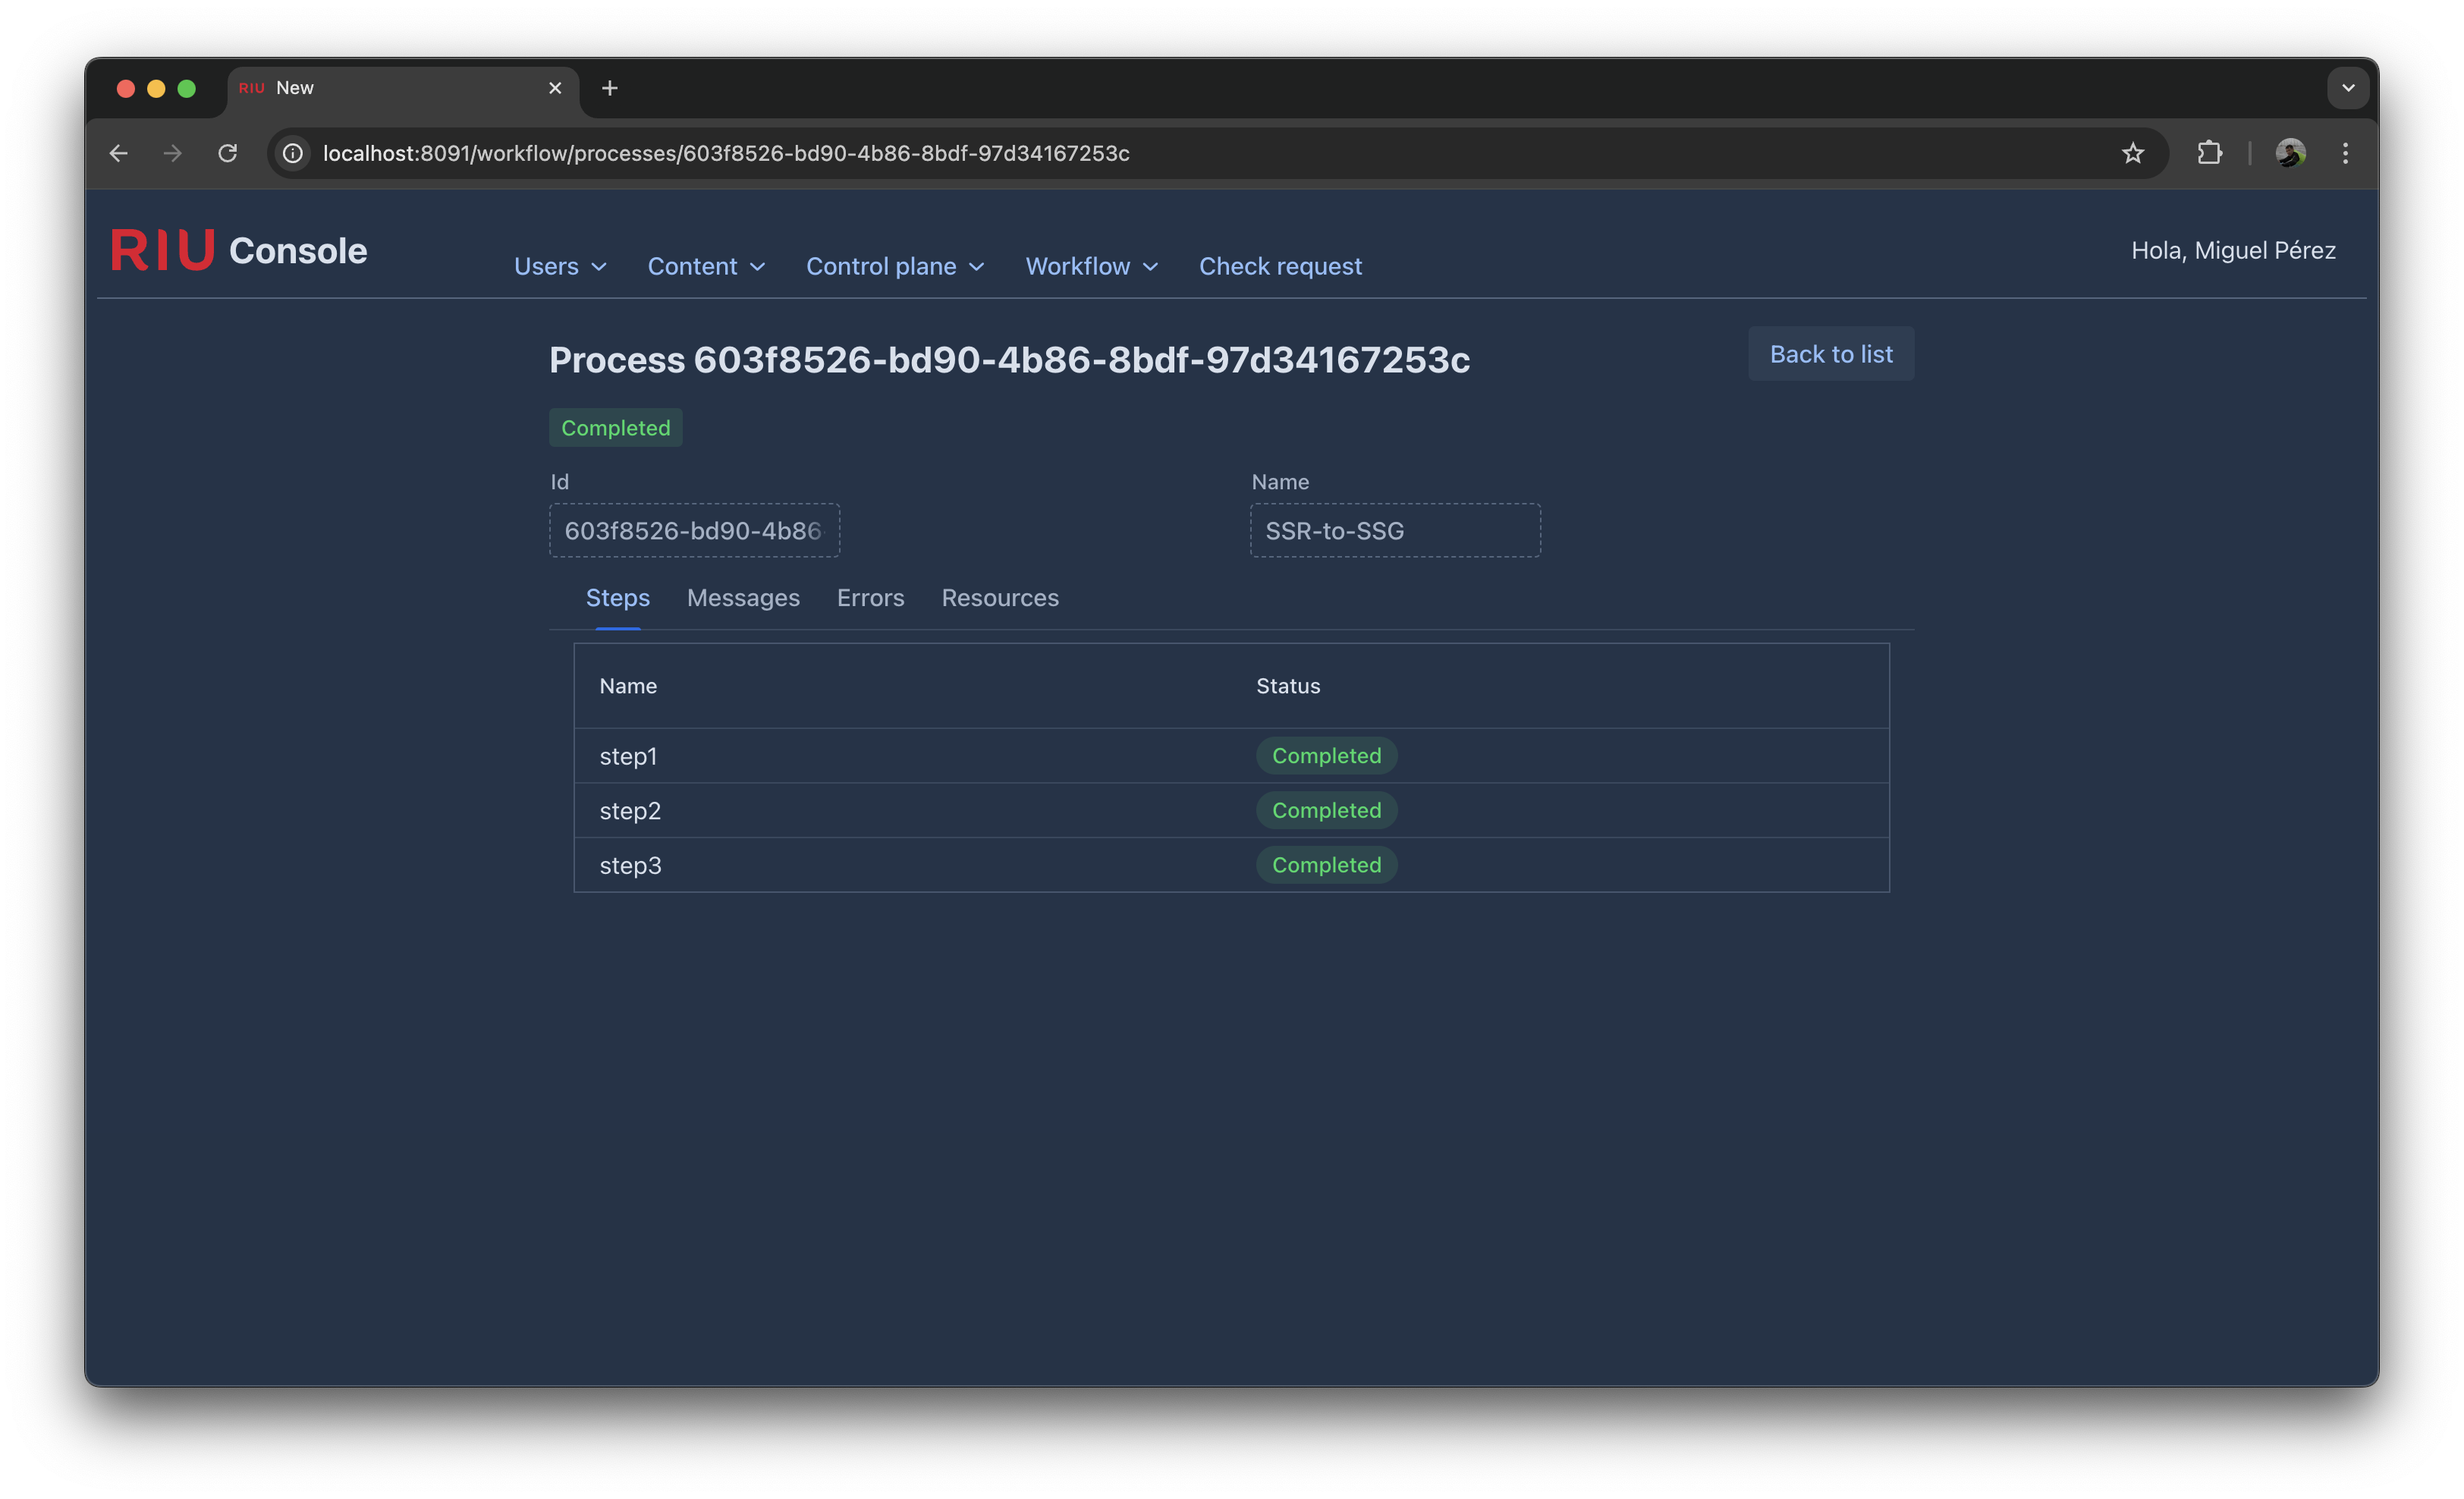Bookmark this page with the star
Image resolution: width=2464 pixels, height=1499 pixels.
(x=2133, y=153)
